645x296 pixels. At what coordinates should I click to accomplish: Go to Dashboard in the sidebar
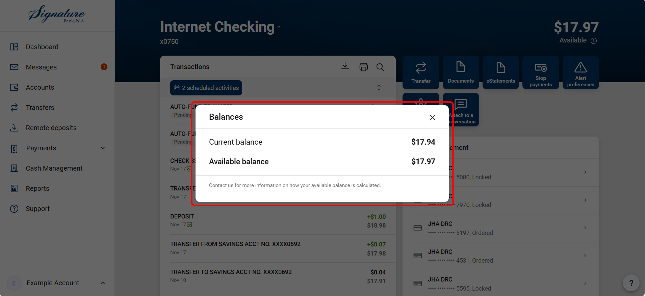pyautogui.click(x=42, y=47)
